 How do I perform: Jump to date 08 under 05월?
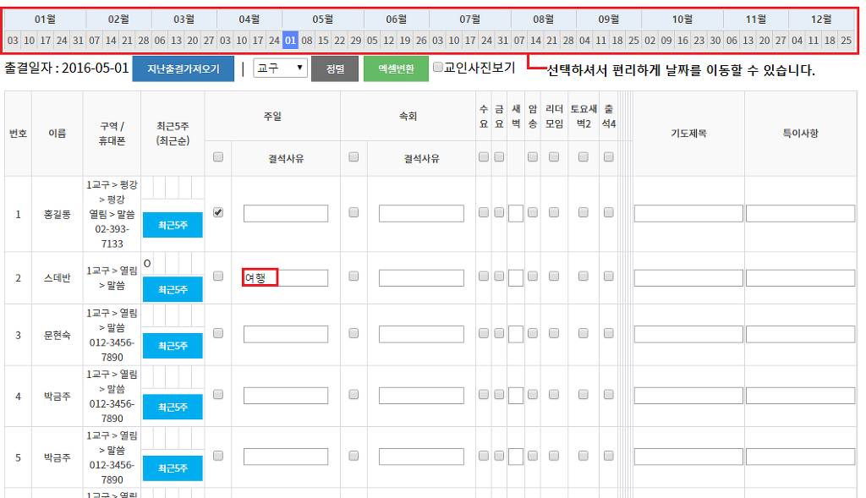(x=307, y=41)
